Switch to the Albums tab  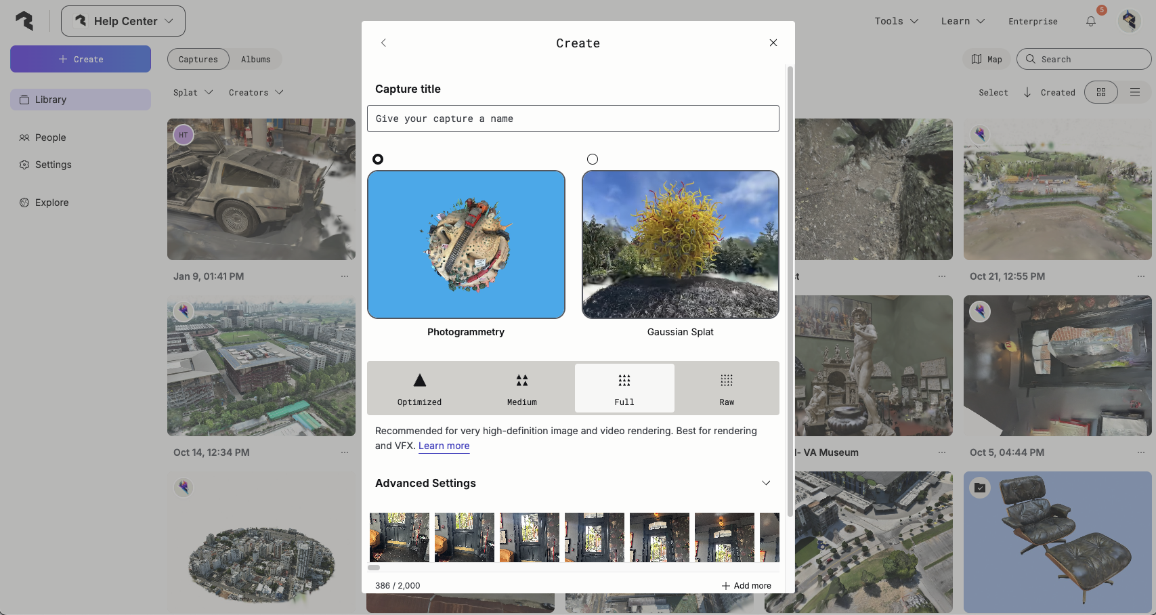[x=255, y=60]
